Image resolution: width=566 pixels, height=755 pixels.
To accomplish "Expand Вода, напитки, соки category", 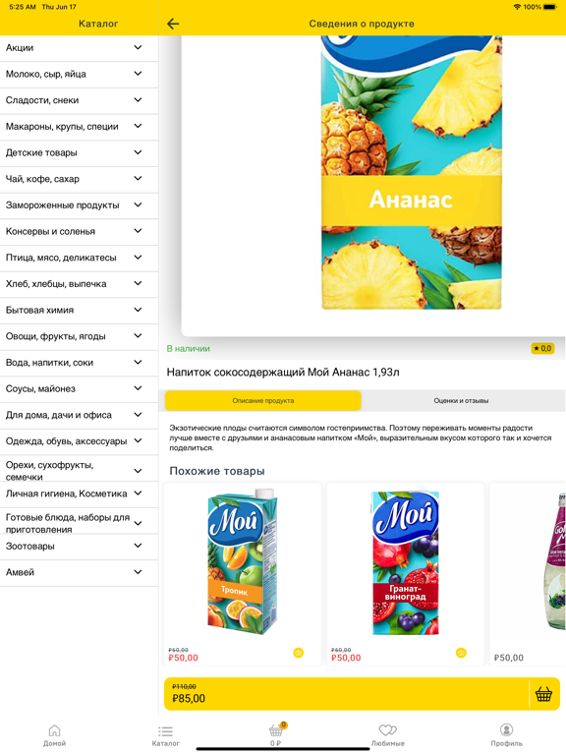I will point(79,363).
